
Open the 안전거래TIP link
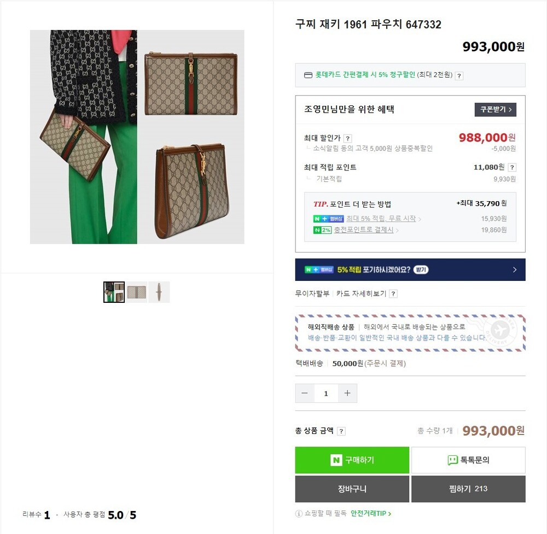click(371, 513)
